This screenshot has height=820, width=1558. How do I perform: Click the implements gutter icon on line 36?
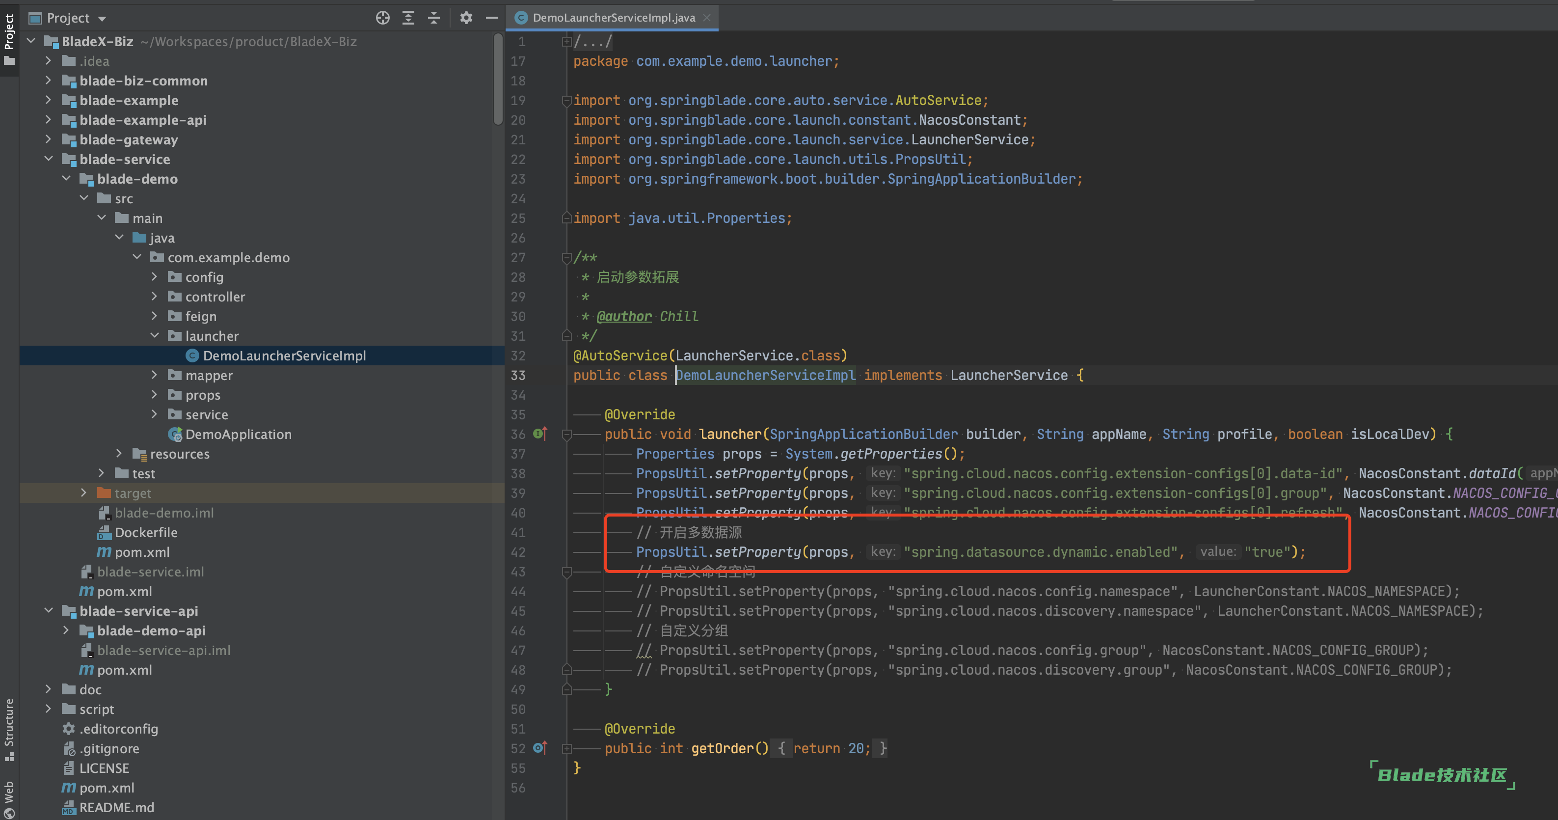pyautogui.click(x=540, y=434)
